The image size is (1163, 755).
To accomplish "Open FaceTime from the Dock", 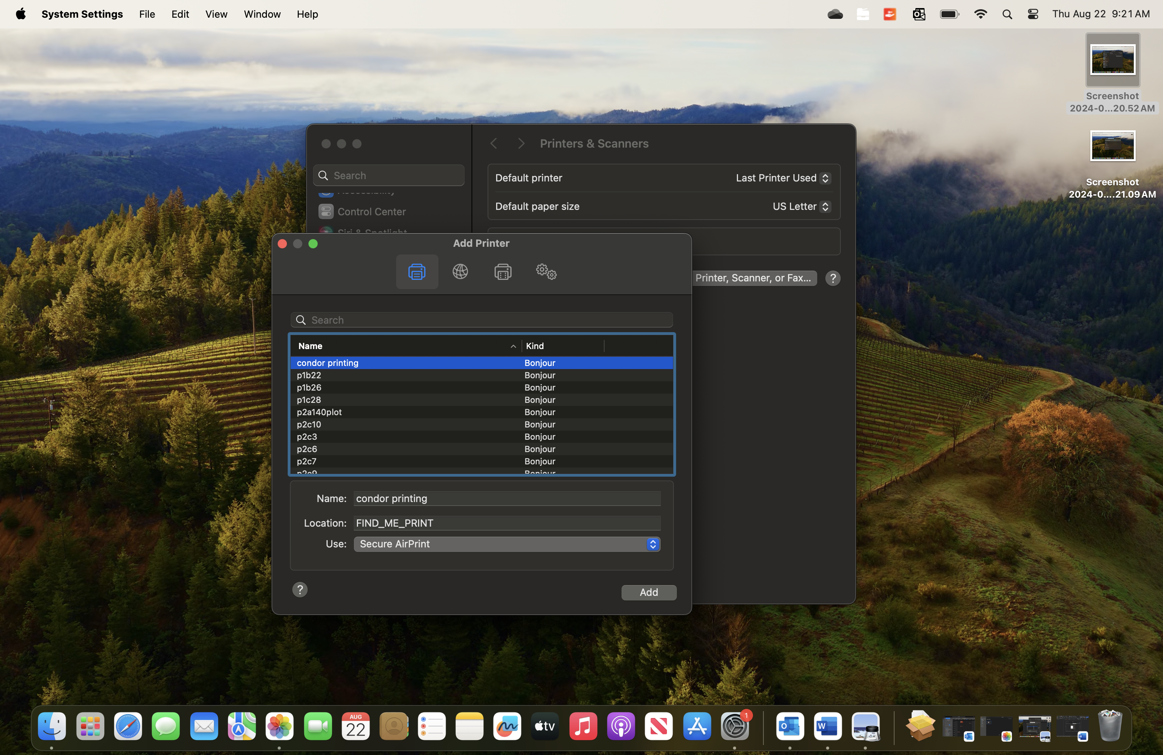I will 318,726.
